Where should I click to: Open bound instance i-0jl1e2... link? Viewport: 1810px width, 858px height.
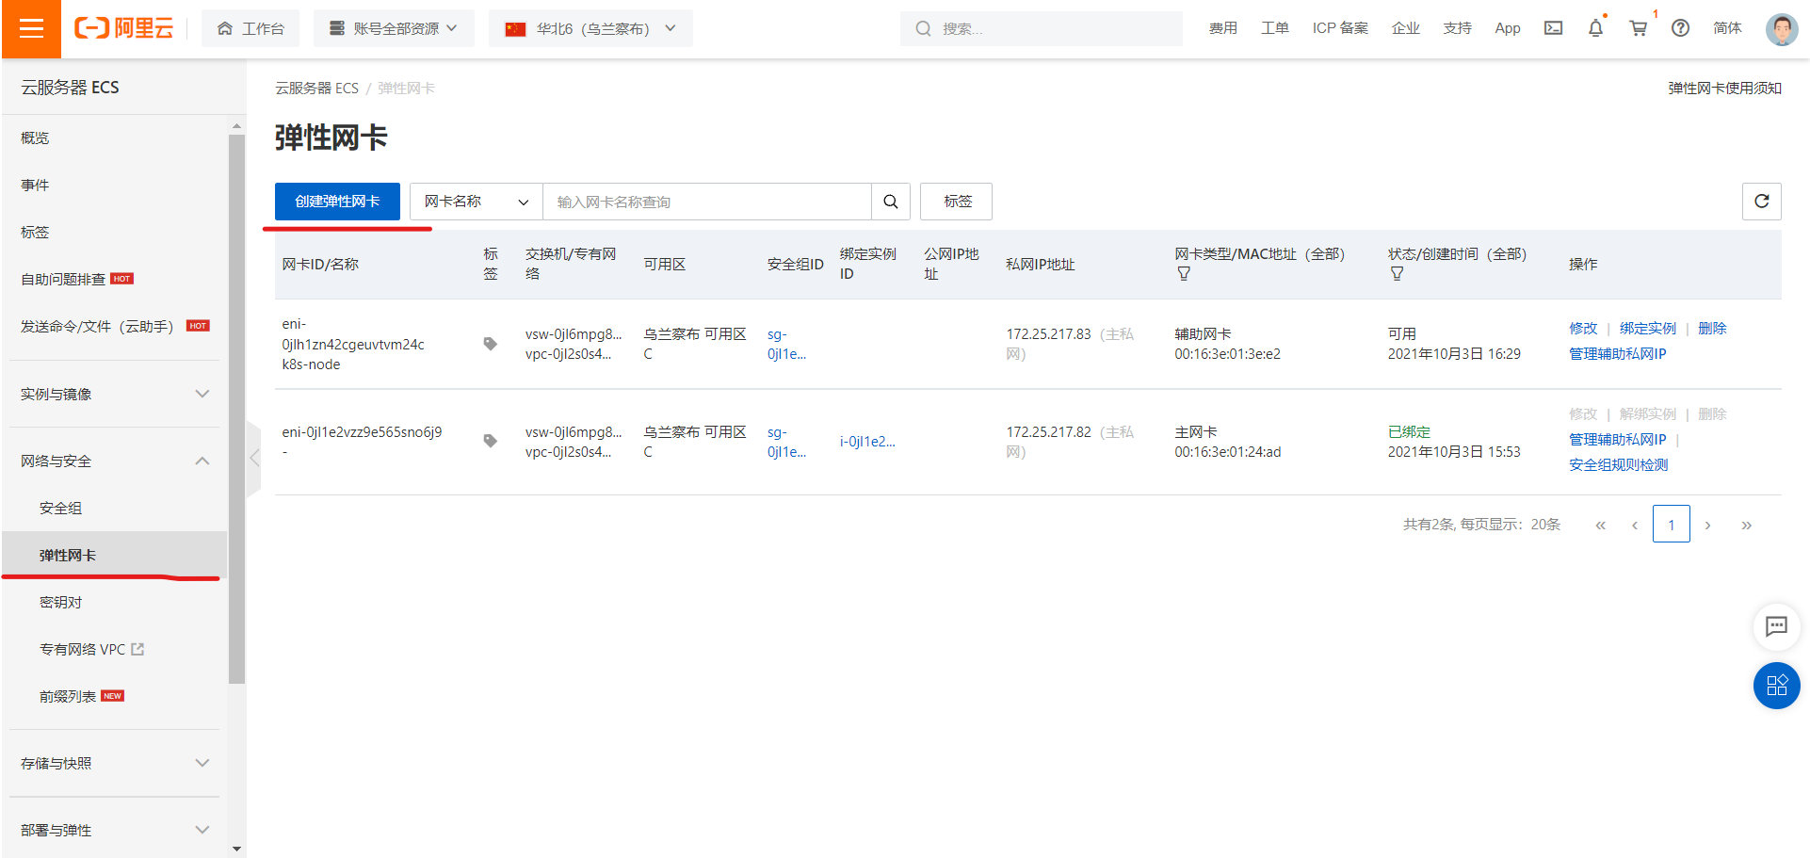click(867, 441)
